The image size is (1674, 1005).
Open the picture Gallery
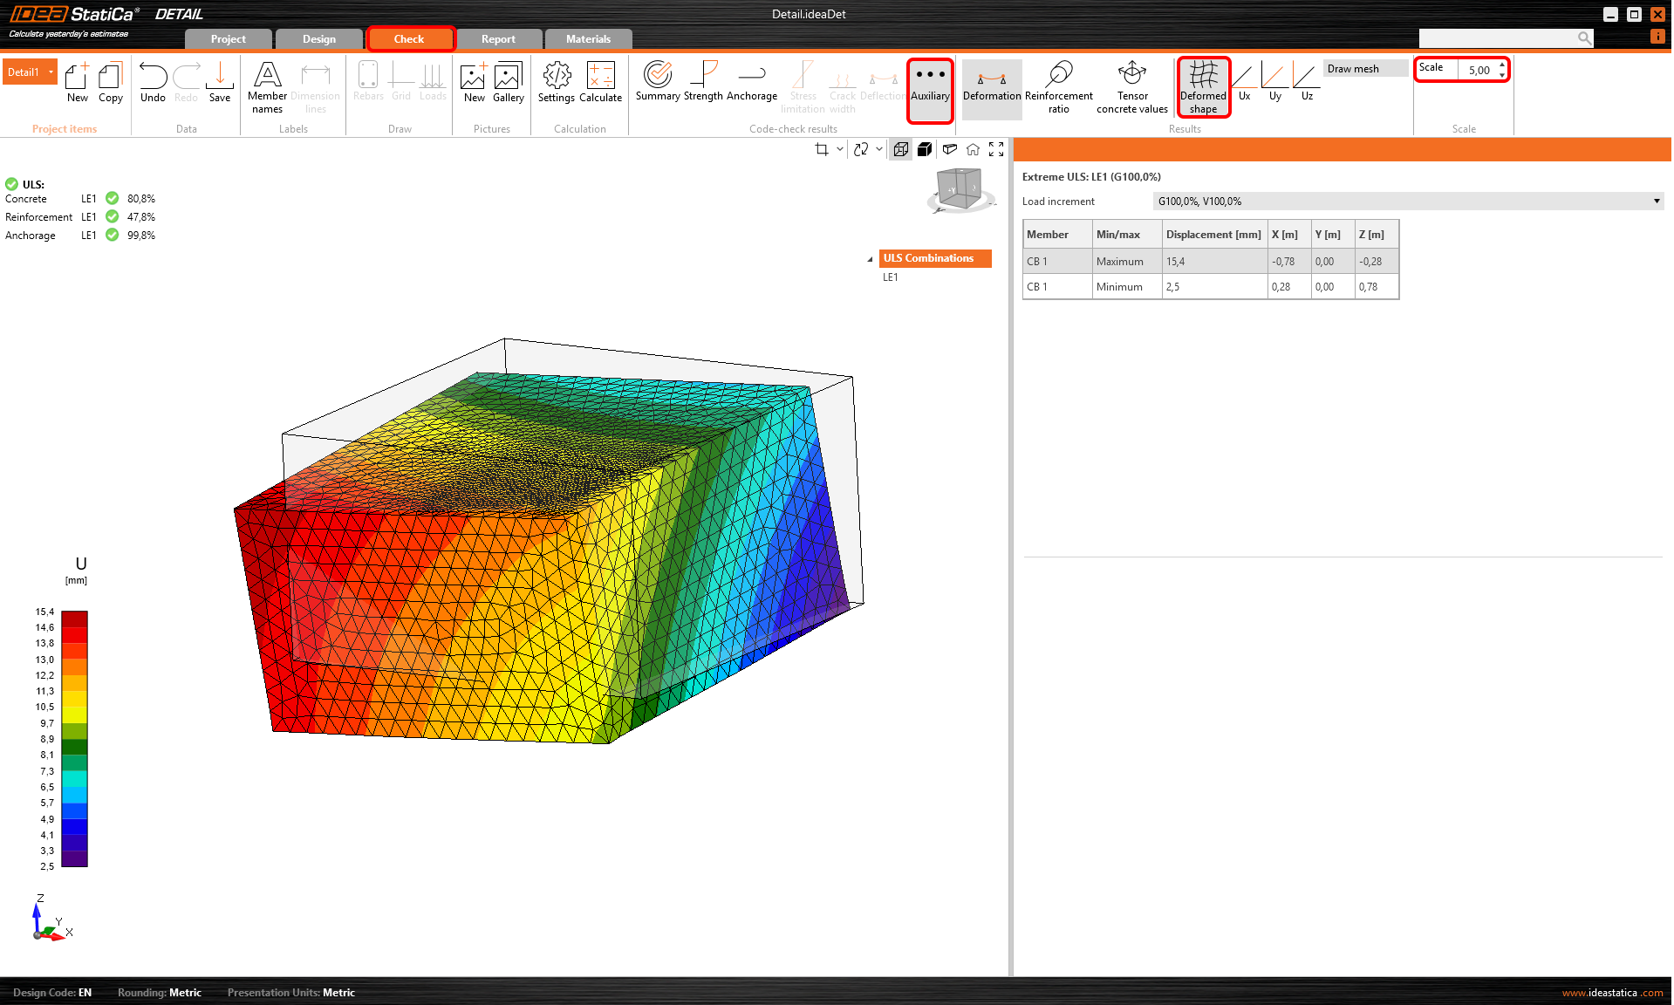coord(508,82)
